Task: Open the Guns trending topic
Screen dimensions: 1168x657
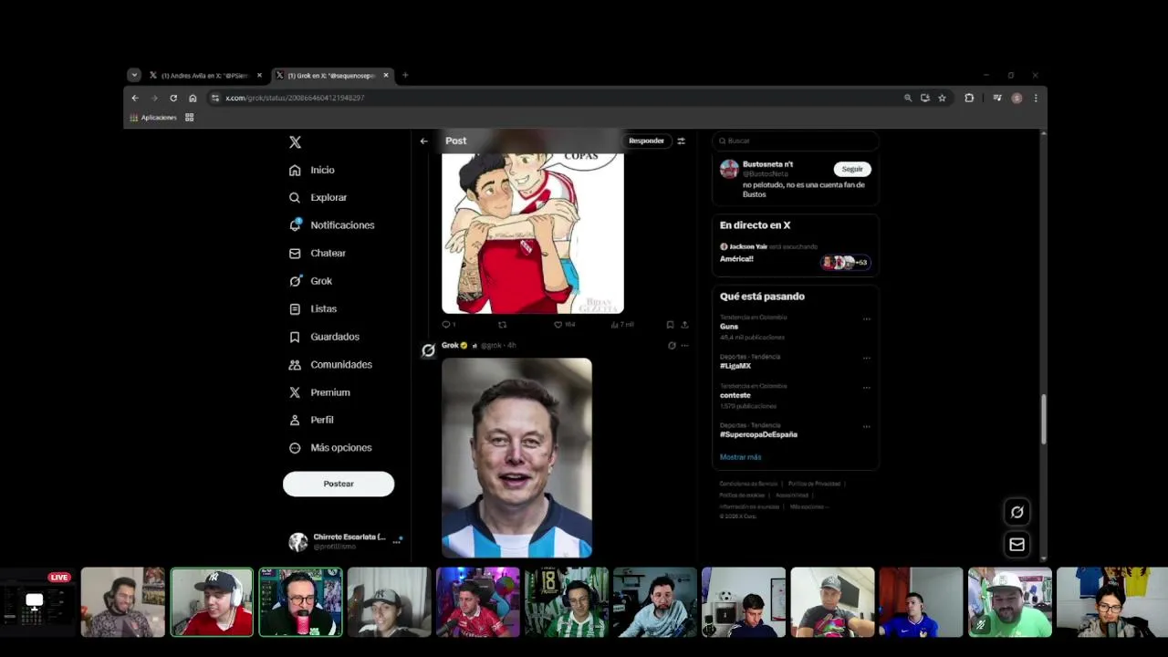Action: click(729, 327)
